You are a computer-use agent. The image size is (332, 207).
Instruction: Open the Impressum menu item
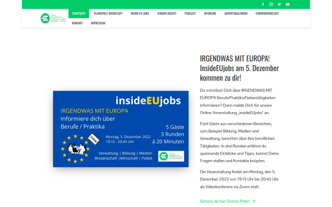coord(98,23)
